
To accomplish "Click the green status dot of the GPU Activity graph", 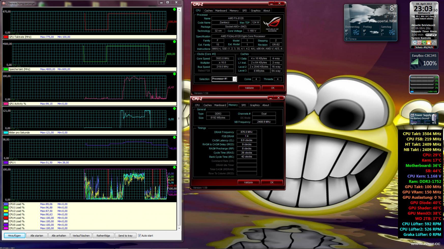I will pos(174,74).
